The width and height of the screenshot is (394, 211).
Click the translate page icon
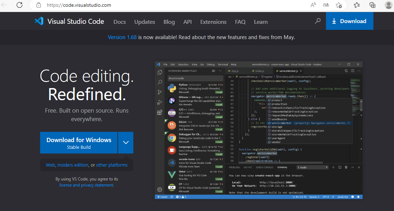[x=326, y=5]
